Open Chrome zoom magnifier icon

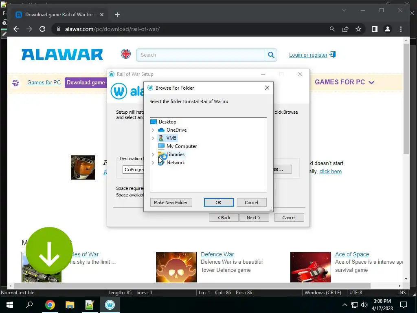(332, 29)
